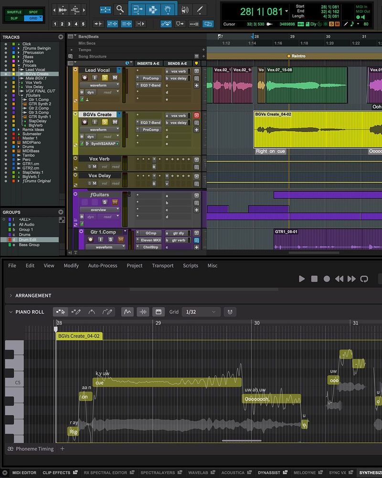382x478 pixels.
Task: Open the Auto-Process menu
Action: tap(103, 265)
